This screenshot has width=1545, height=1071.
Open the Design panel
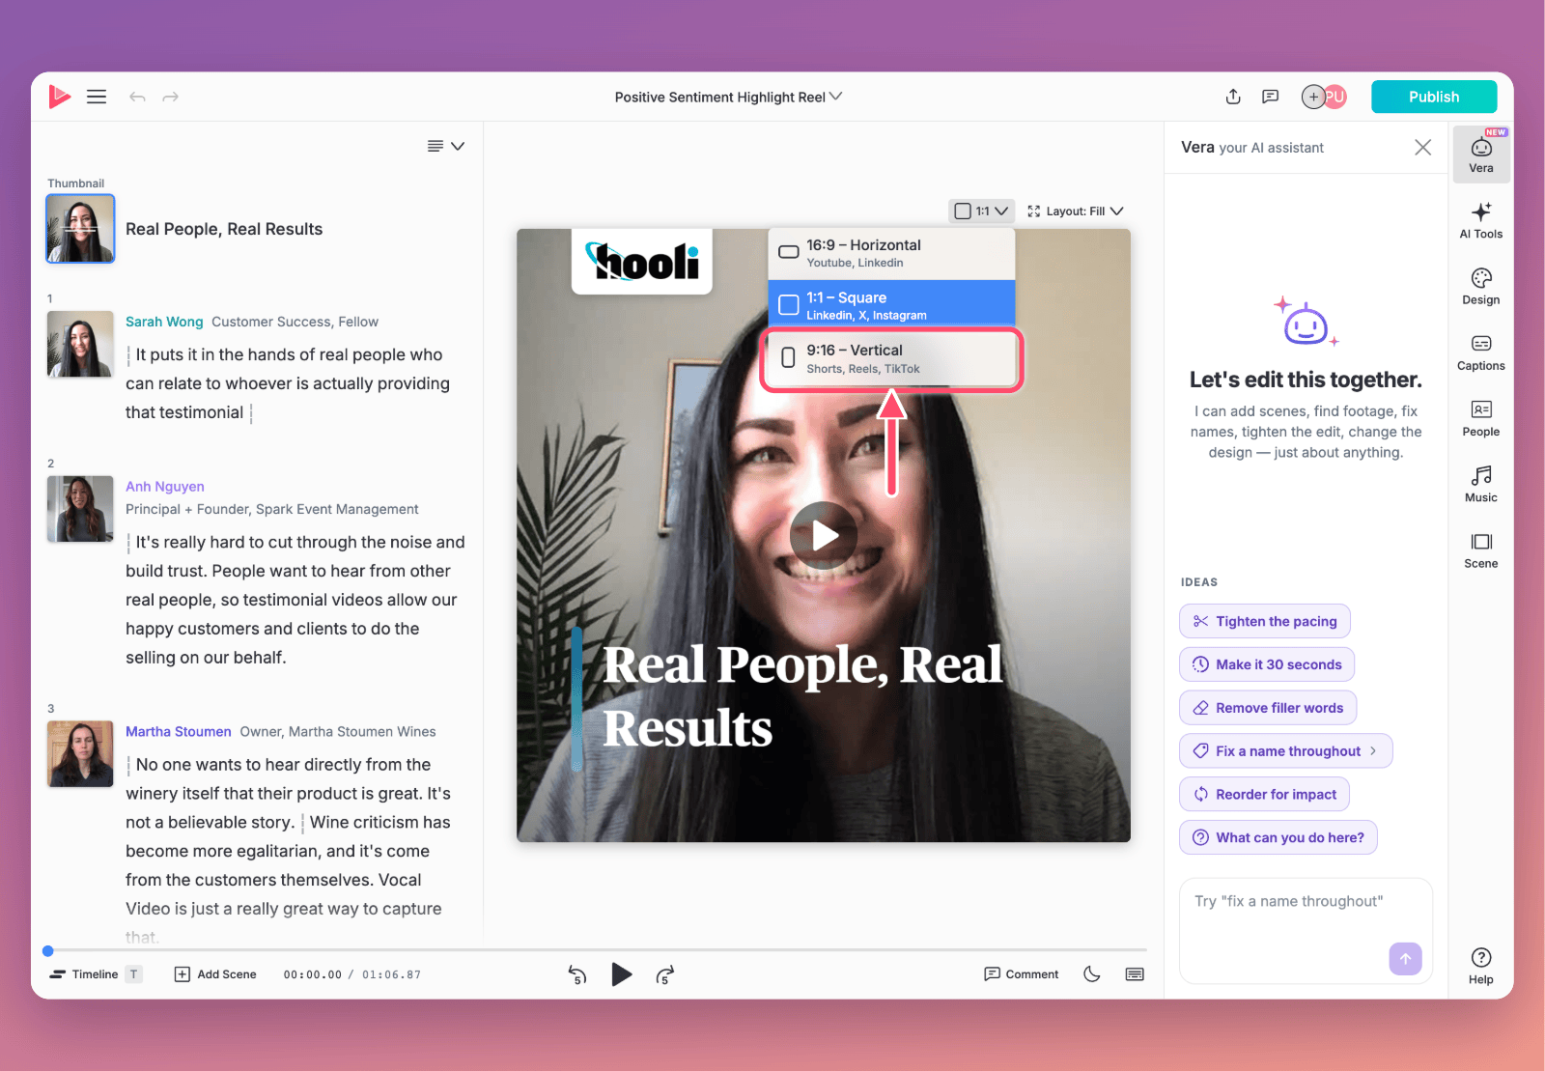1480,287
